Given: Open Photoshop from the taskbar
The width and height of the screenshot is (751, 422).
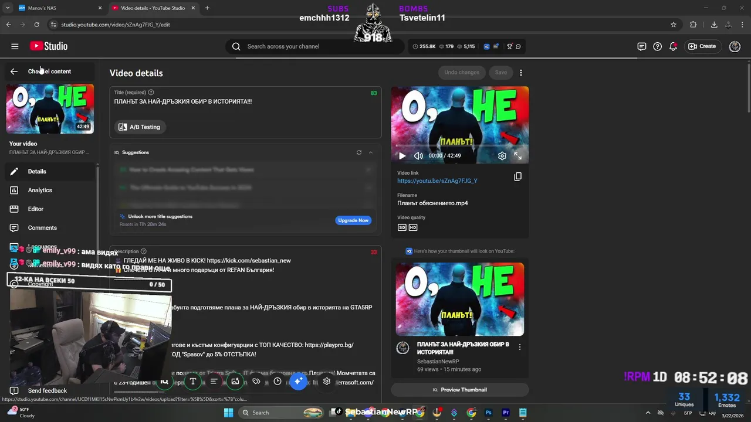Looking at the screenshot, I should tap(488, 413).
